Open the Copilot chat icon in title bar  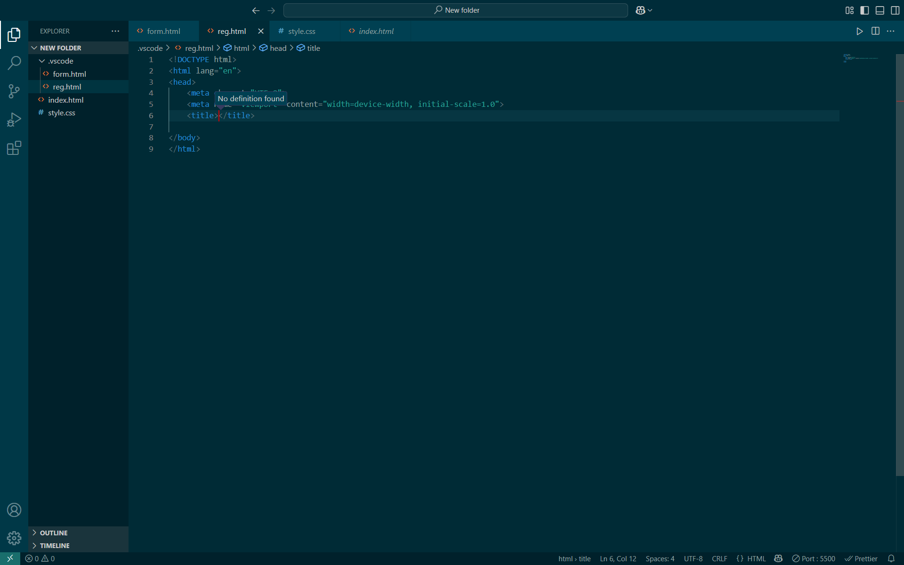(x=640, y=10)
